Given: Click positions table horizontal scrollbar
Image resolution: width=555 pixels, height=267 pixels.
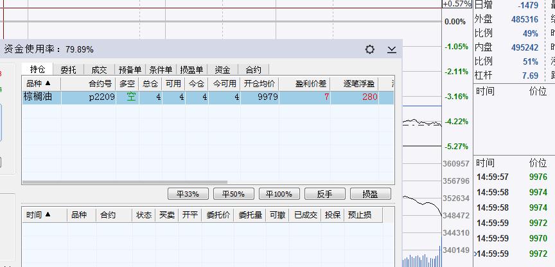Looking at the screenshot, I should [125, 182].
